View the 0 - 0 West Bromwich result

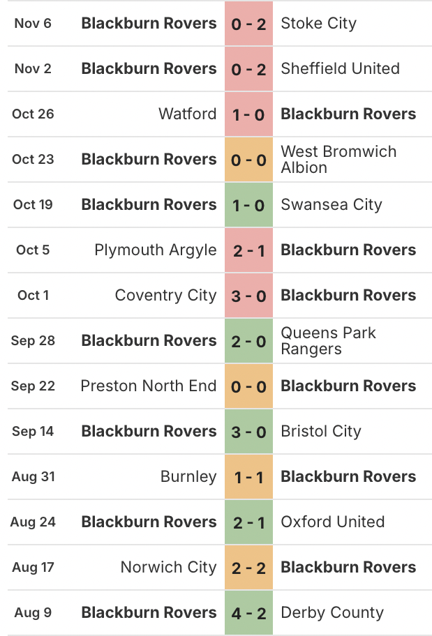(248, 160)
